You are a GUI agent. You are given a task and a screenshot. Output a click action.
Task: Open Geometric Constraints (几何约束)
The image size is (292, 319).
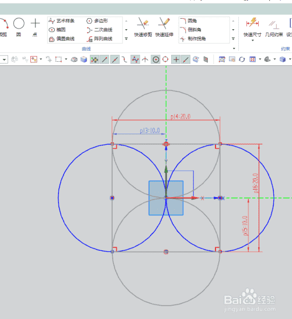(x=274, y=29)
